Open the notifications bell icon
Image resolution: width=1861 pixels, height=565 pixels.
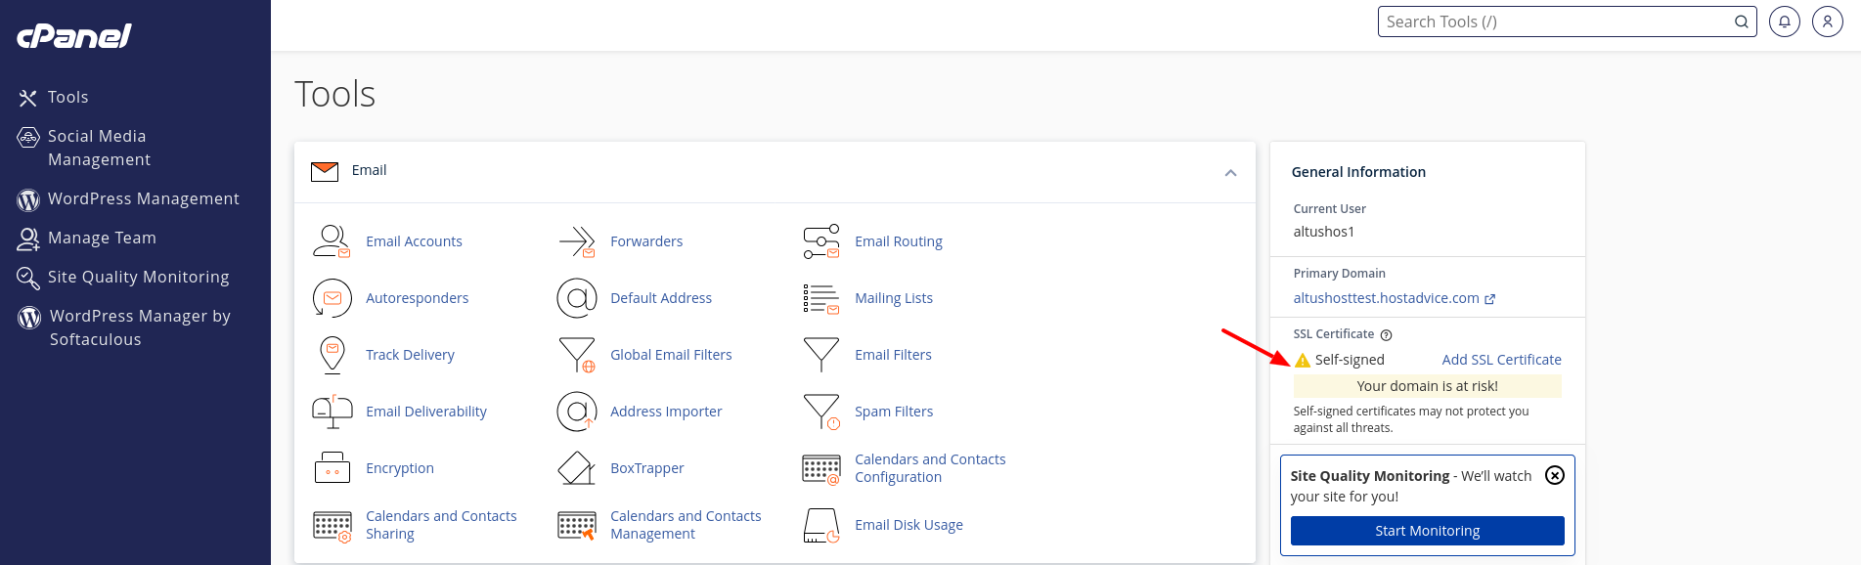click(x=1785, y=22)
